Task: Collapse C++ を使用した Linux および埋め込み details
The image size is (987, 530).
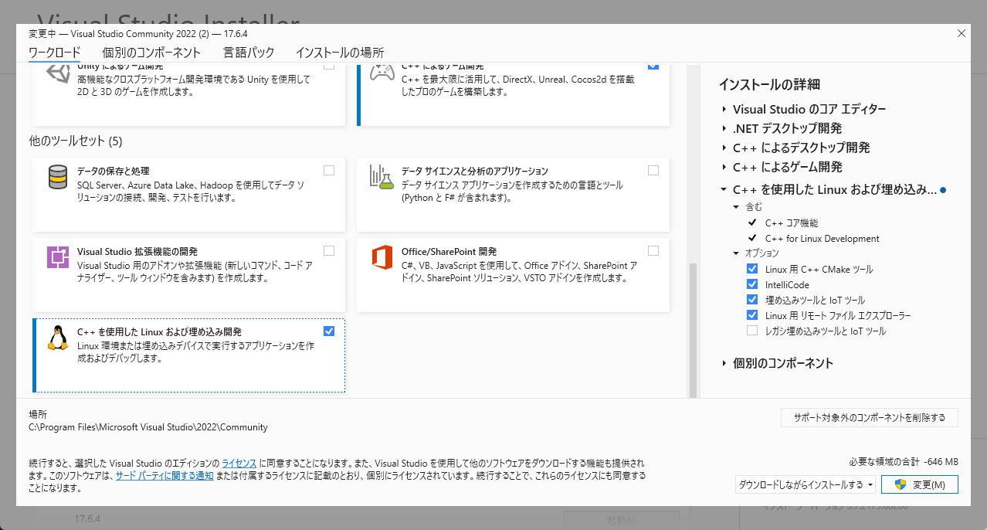Action: [x=724, y=189]
